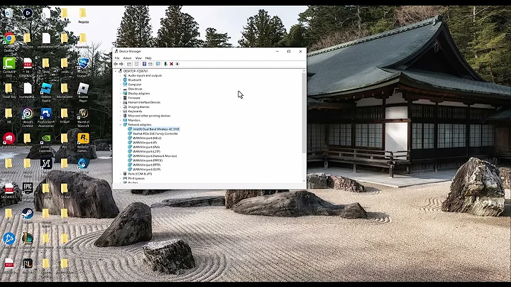This screenshot has width=511, height=287.
Task: Click the scrollbar down arrow in Device Manager
Action: (x=304, y=181)
